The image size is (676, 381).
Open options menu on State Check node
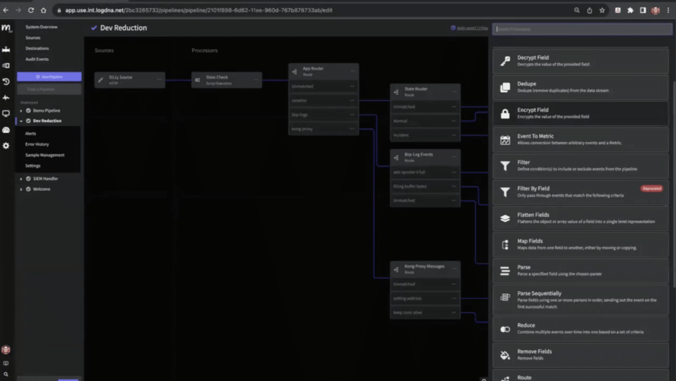click(256, 80)
